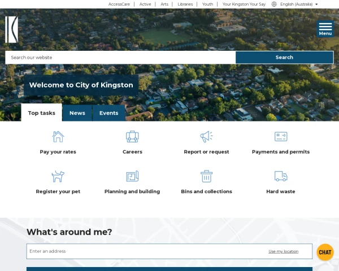
Task: Click the Payments and permits label
Action: 281,152
